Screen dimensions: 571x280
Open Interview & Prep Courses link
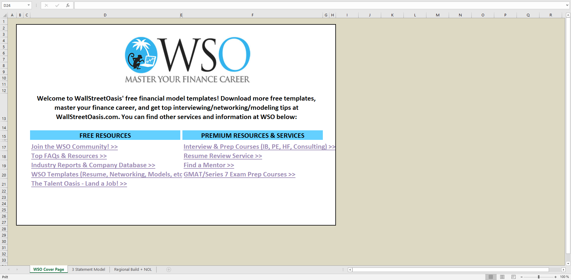tap(259, 147)
